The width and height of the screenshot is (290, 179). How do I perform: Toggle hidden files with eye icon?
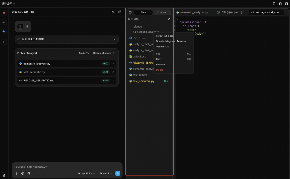point(169,19)
